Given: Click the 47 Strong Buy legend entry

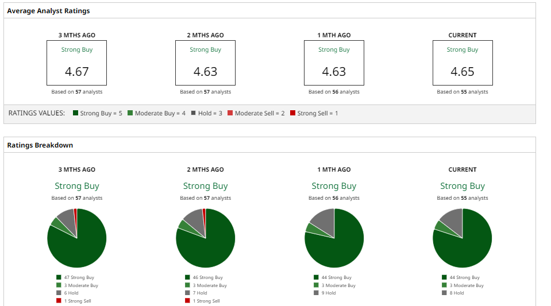Looking at the screenshot, I should 75,277.
